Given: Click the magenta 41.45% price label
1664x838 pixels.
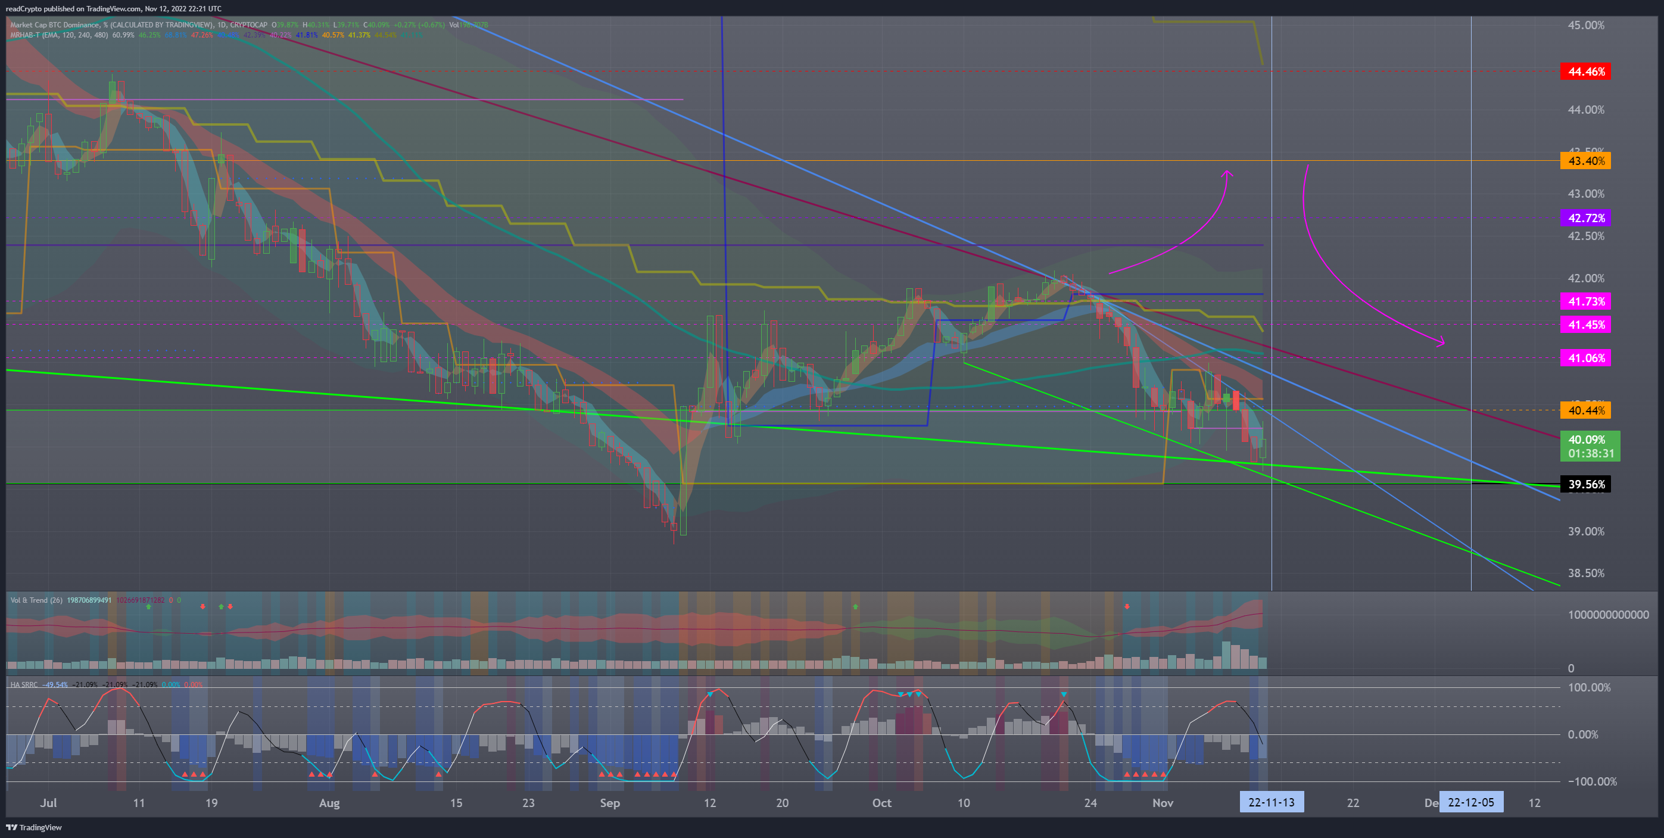Looking at the screenshot, I should tap(1585, 325).
